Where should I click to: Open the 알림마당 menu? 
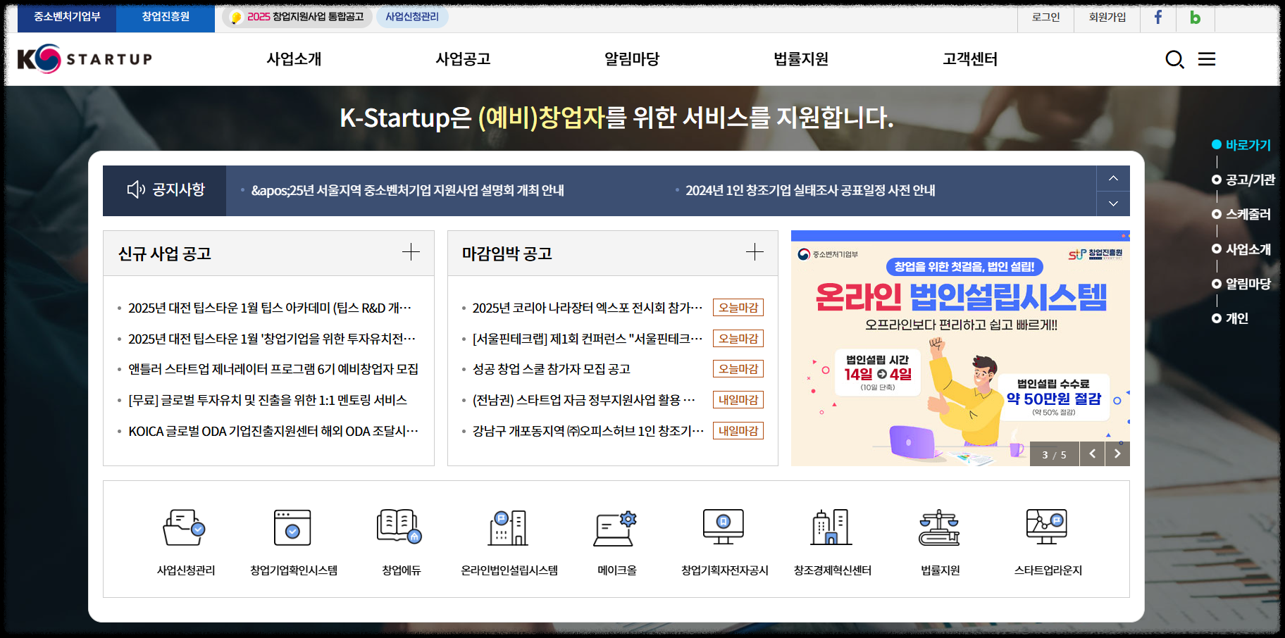click(629, 59)
